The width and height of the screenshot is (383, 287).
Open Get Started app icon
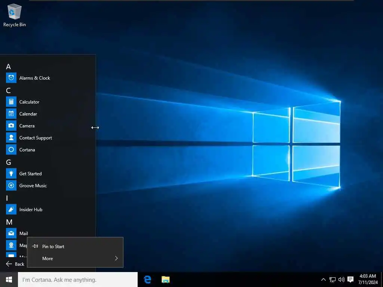11,173
